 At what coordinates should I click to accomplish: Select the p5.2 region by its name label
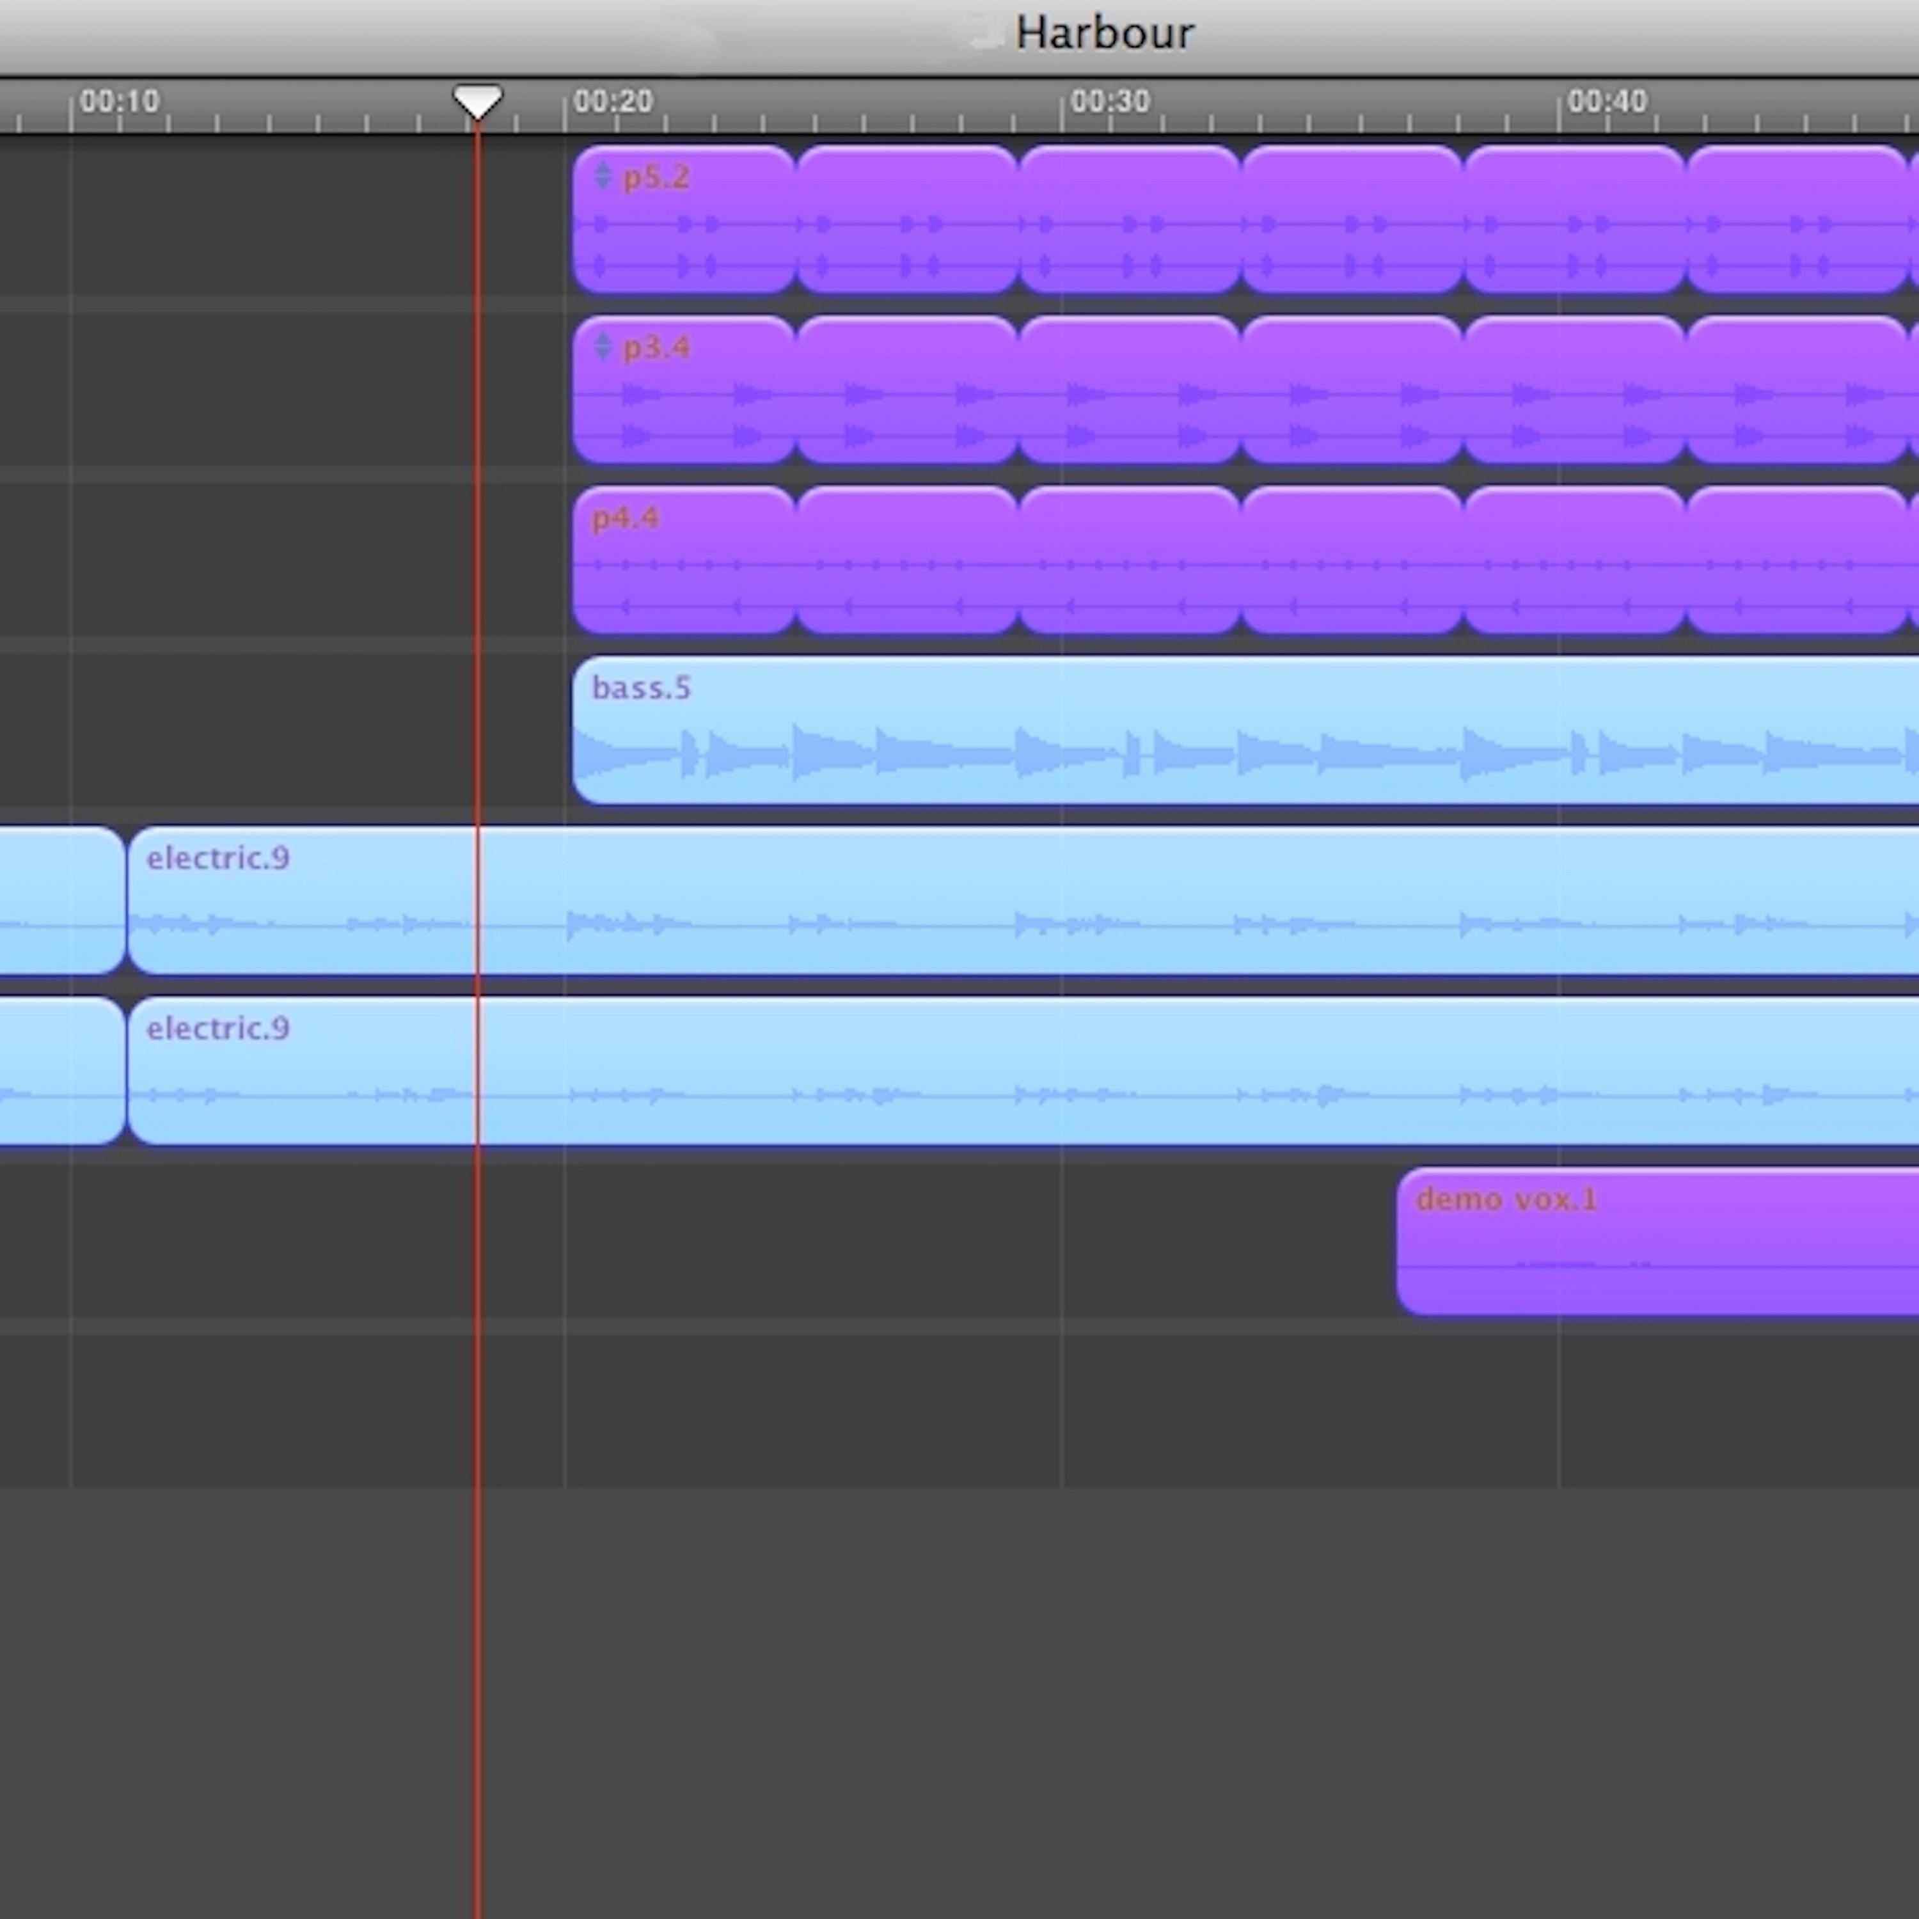pos(656,178)
